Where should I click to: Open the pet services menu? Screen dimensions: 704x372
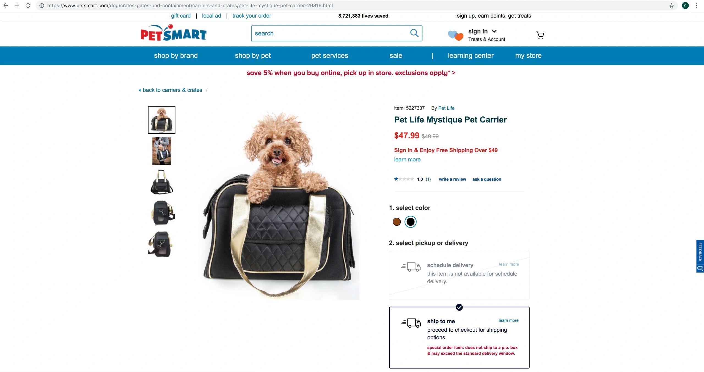tap(329, 55)
